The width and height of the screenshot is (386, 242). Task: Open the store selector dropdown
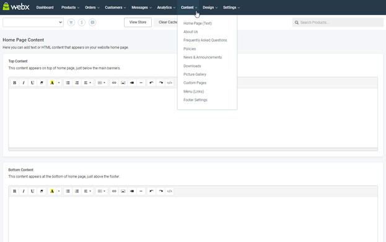[x=33, y=22]
